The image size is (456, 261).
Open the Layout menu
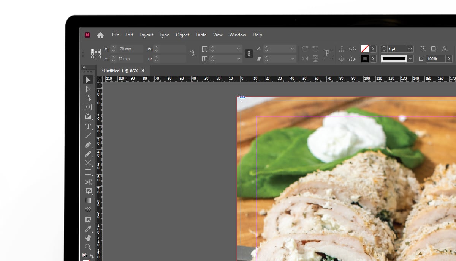146,35
